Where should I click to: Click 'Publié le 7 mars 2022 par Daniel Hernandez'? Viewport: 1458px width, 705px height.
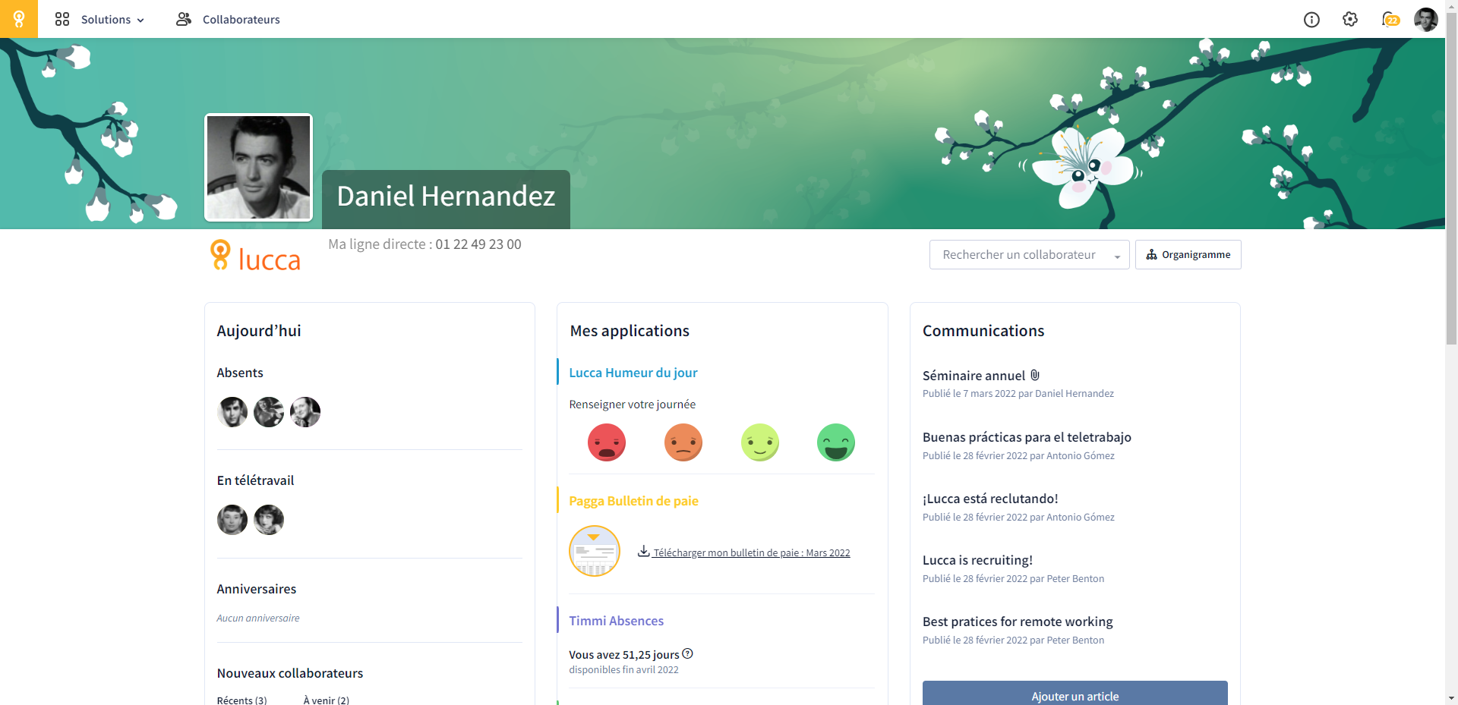coord(1018,393)
